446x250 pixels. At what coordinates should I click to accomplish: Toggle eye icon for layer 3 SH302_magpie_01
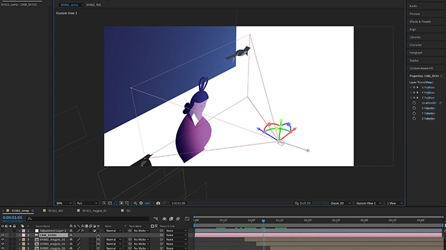click(3, 240)
